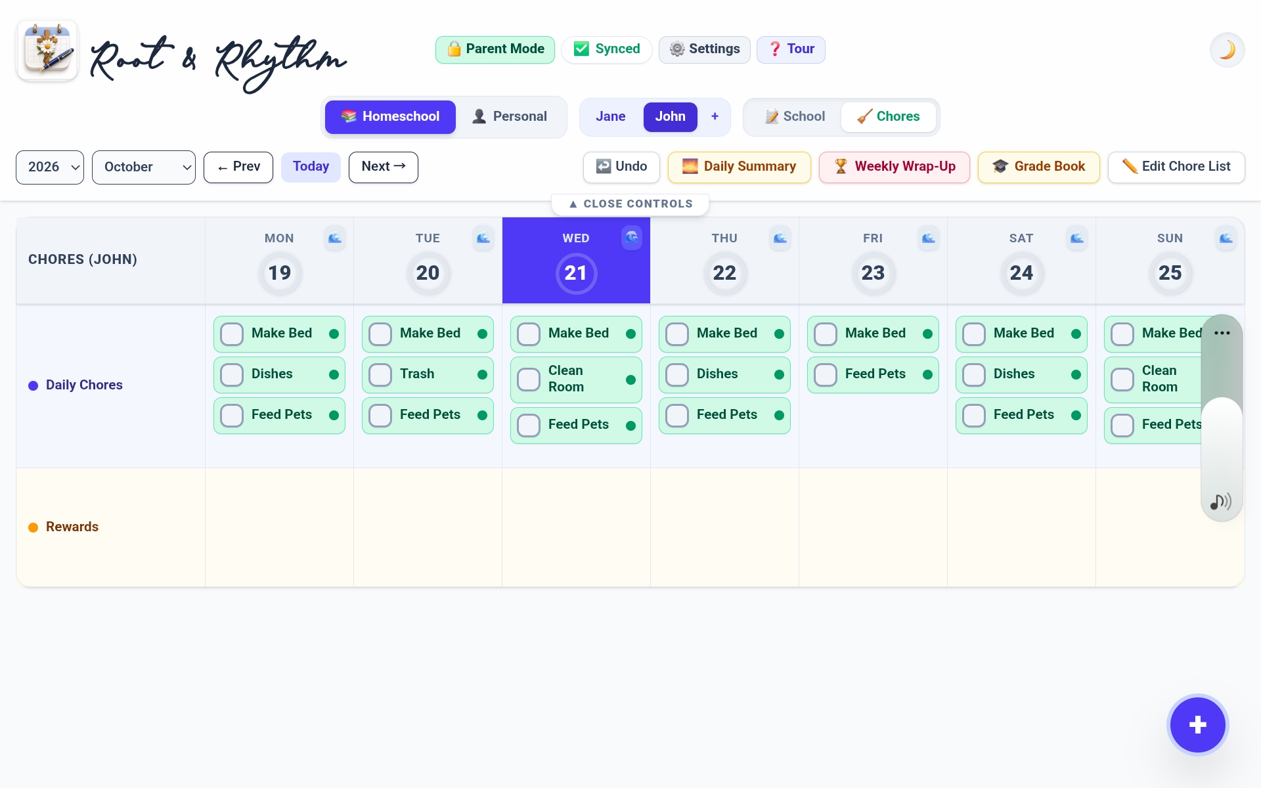The width and height of the screenshot is (1261, 788).
Task: Toggle dark mode with the moon icon
Action: [1227, 50]
